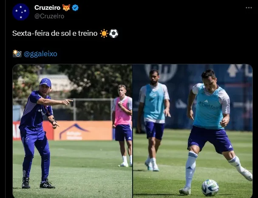Viewport: 258px width, 198px height.
Task: Click the blue verified badge
Action: (75, 8)
